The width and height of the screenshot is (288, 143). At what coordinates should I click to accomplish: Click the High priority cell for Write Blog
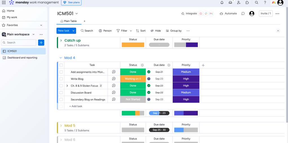pyautogui.click(x=186, y=79)
